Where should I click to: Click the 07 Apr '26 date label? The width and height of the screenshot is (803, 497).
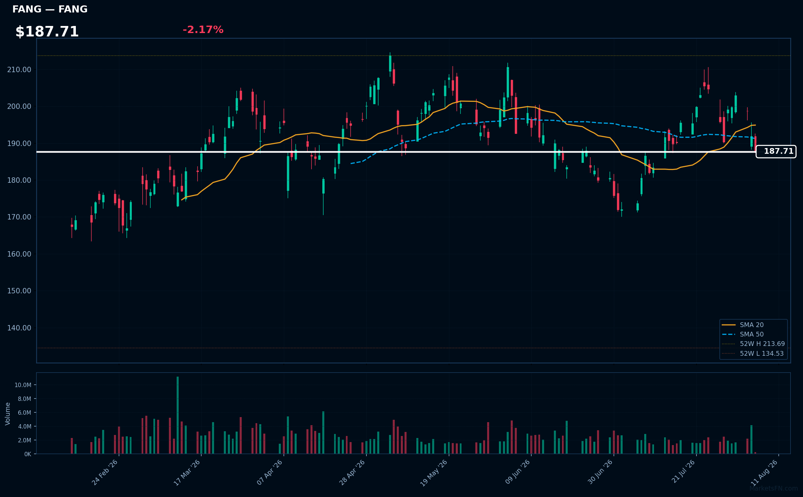tap(269, 472)
